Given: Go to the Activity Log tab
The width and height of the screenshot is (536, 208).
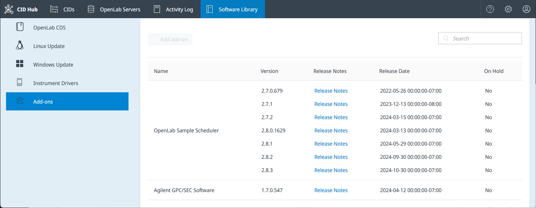Looking at the screenshot, I should tap(174, 9).
